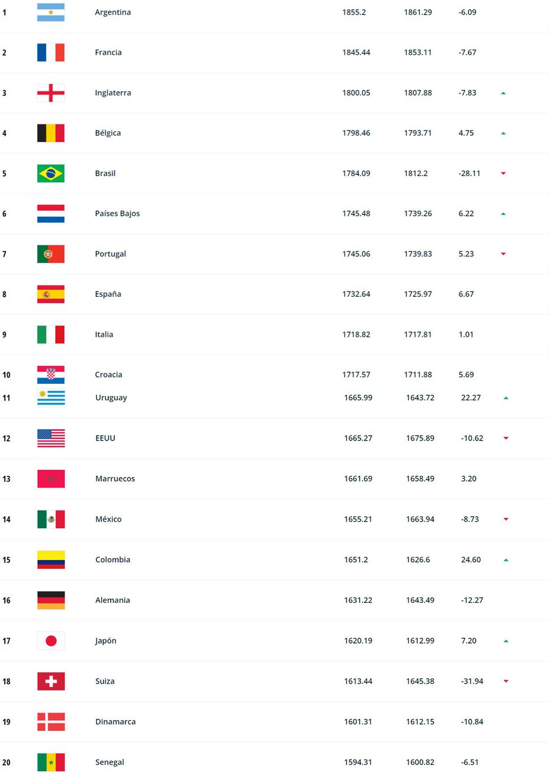Click the Dinamarca row rank number 19
Image resolution: width=549 pixels, height=776 pixels.
[x=6, y=722]
